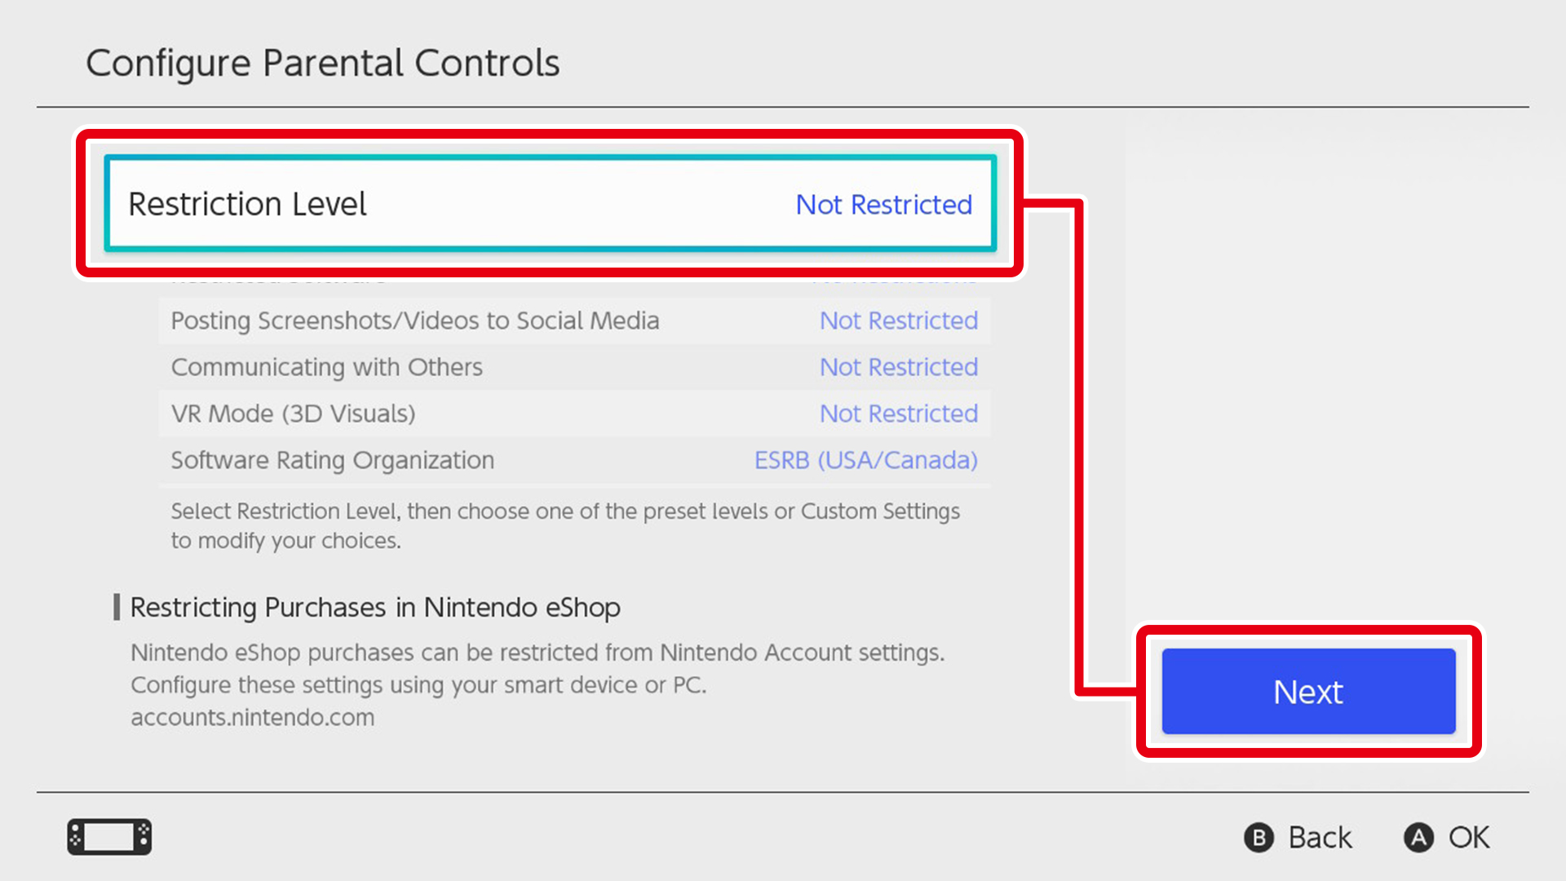
Task: Click Configure Parental Controls title
Action: click(323, 63)
